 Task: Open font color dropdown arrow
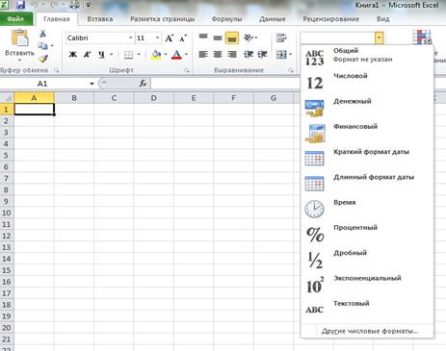pyautogui.click(x=186, y=55)
